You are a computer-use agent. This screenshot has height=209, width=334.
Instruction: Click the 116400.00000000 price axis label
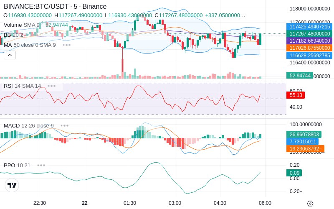pyautogui.click(x=310, y=62)
